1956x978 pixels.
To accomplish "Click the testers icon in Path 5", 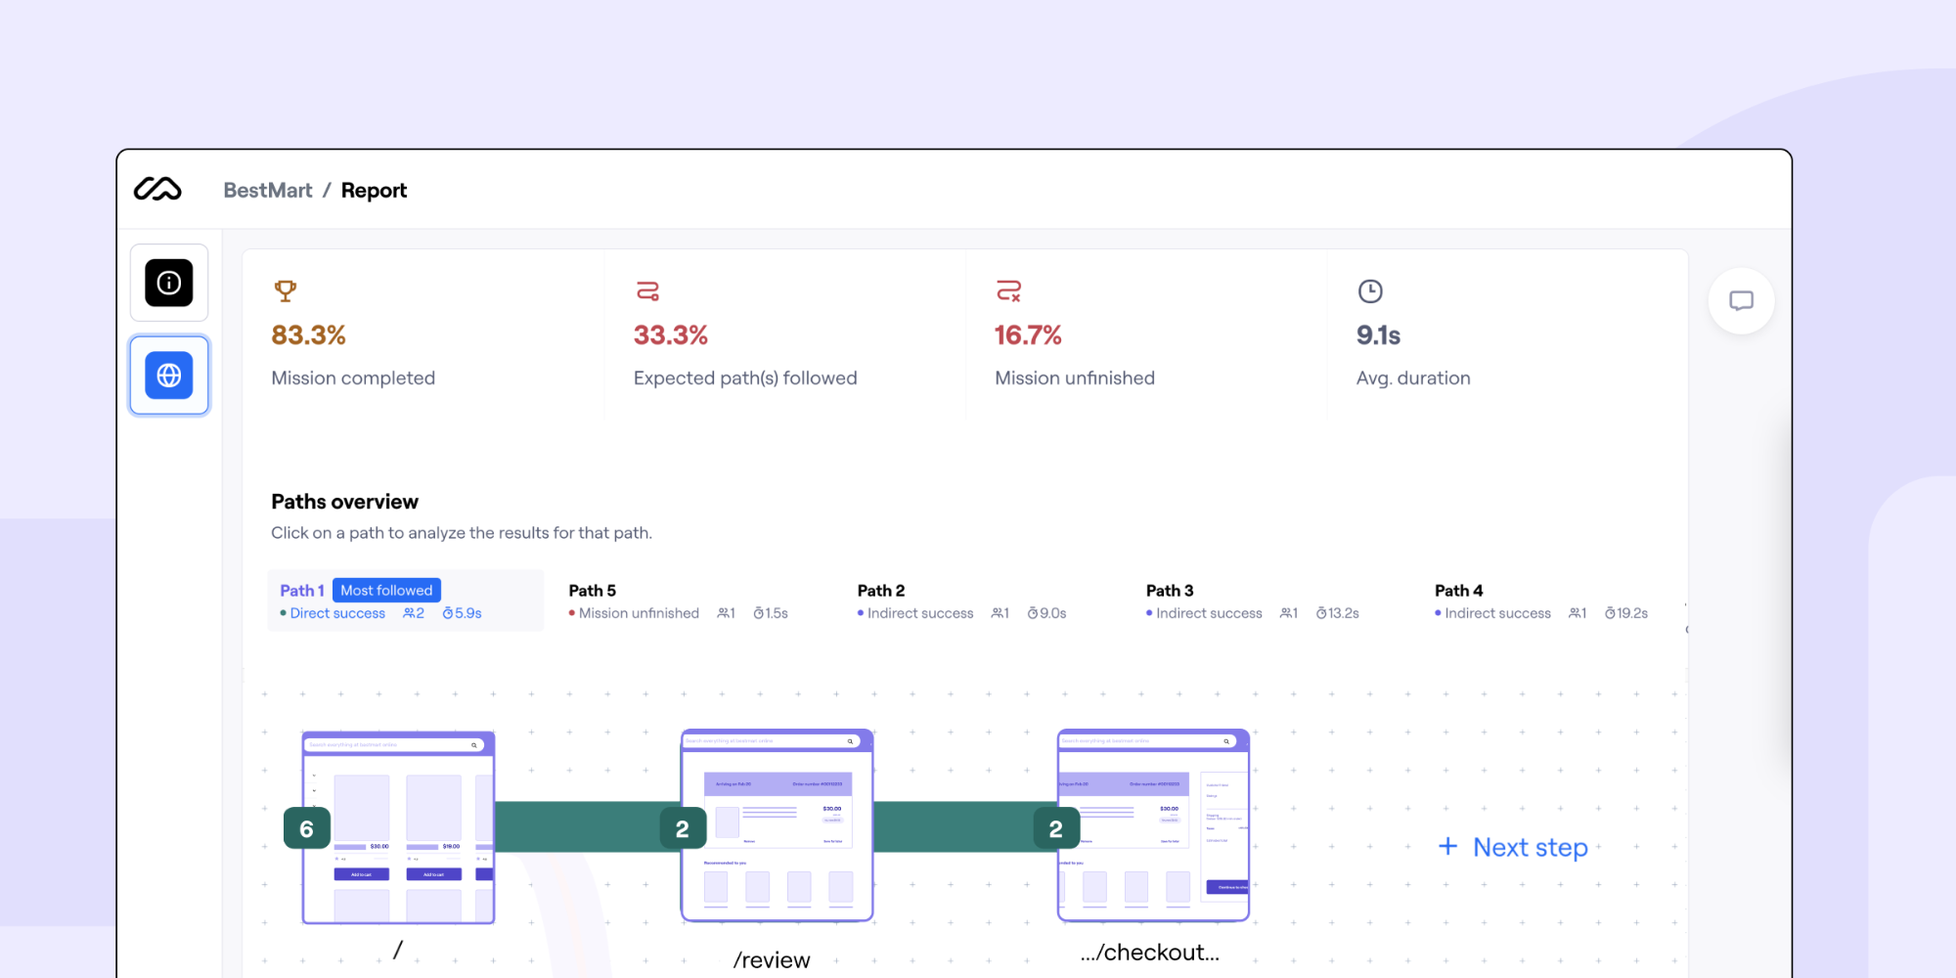I will pyautogui.click(x=723, y=613).
